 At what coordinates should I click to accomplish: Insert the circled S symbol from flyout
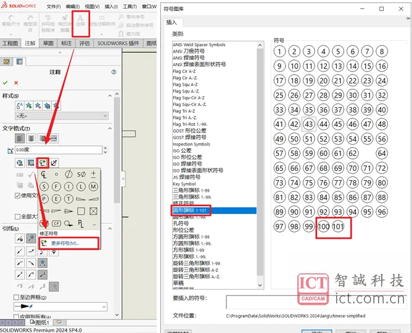coord(44,186)
